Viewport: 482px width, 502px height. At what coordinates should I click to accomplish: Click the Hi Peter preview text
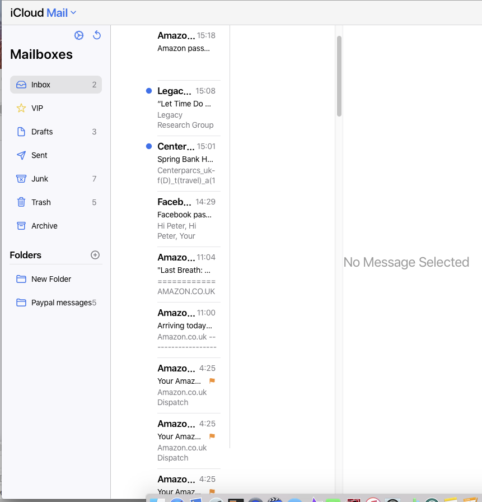tap(176, 231)
